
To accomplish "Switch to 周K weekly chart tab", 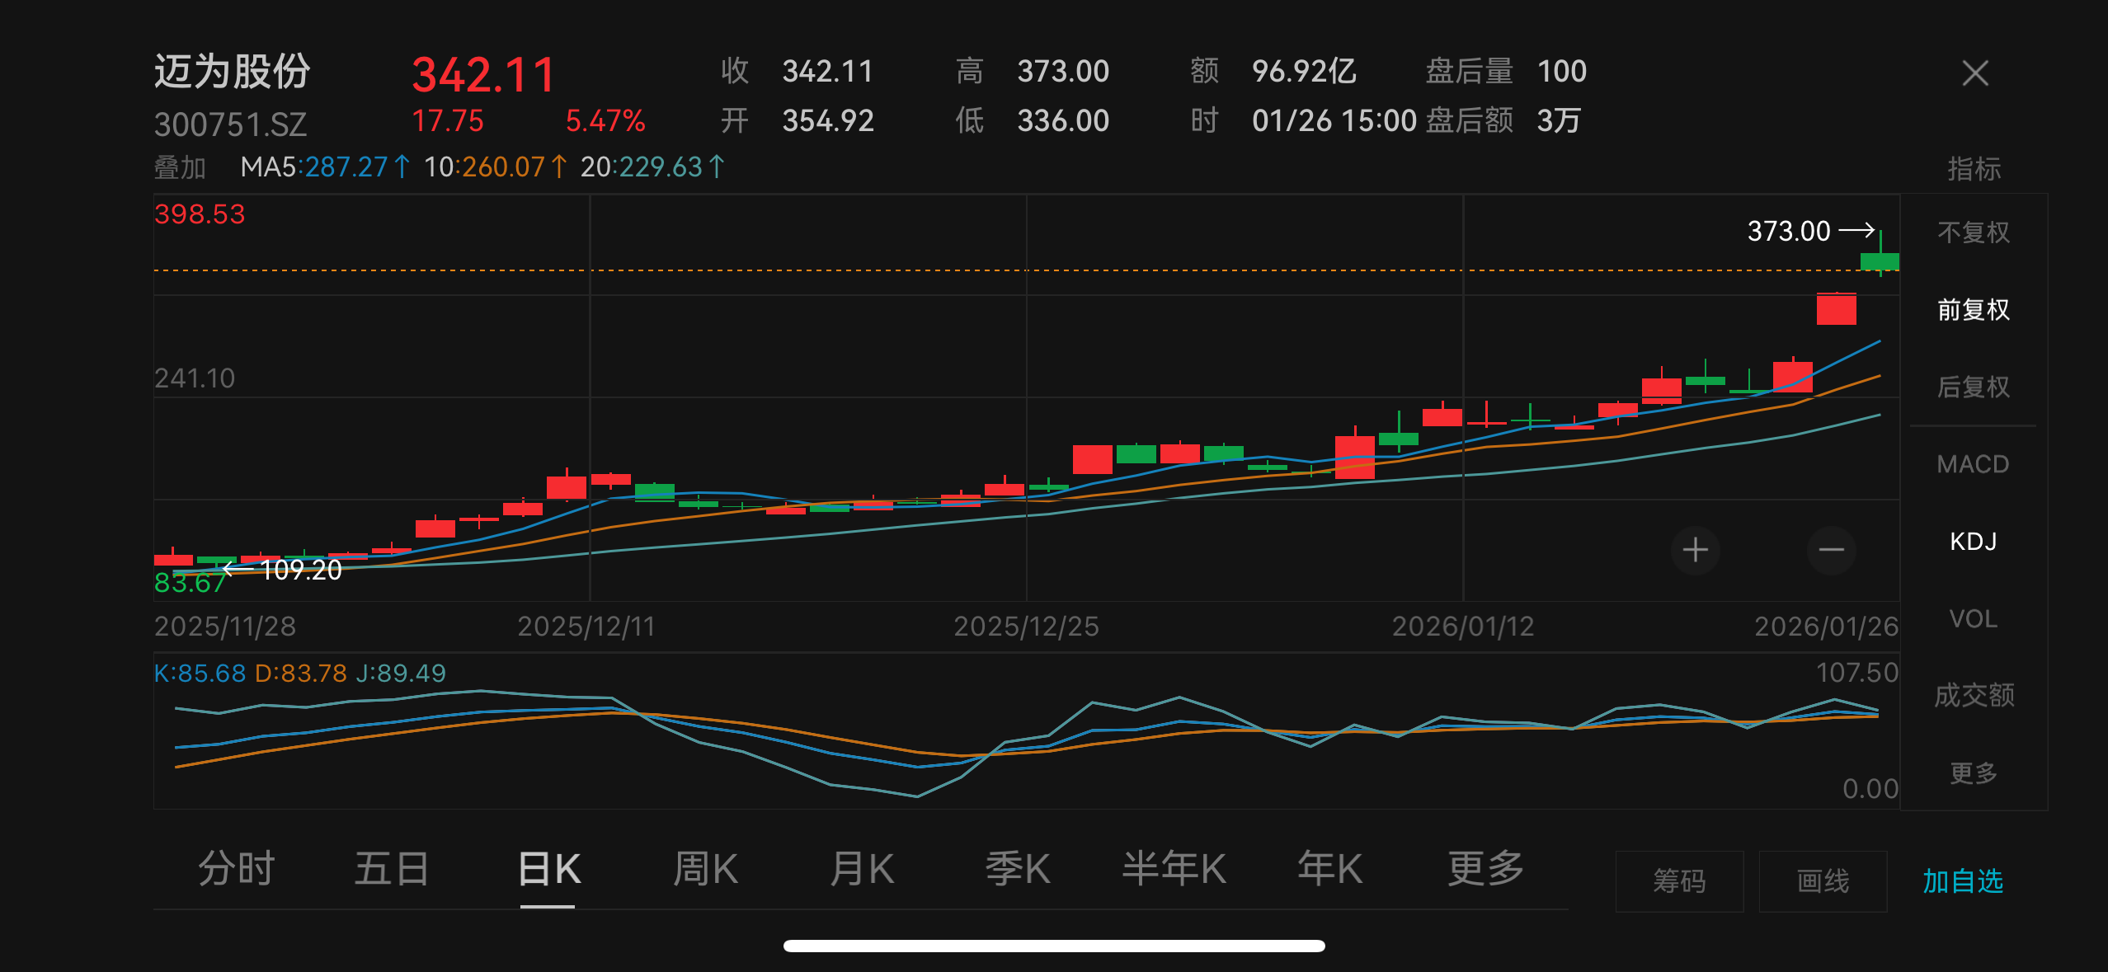I will tap(705, 869).
